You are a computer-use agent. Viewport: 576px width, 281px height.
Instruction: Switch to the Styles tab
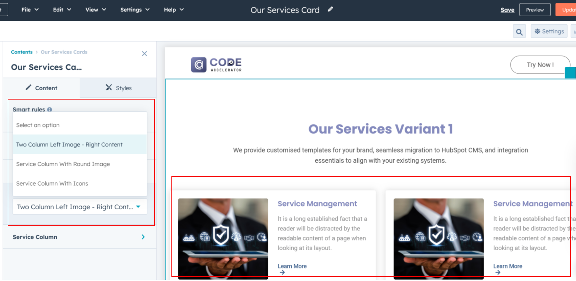(x=118, y=88)
